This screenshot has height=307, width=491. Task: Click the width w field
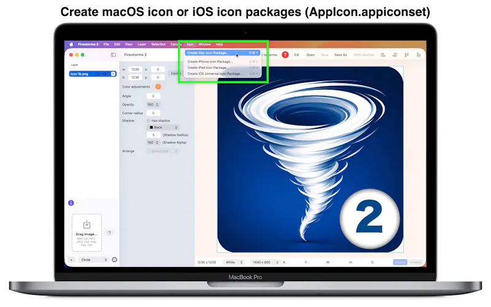(x=135, y=69)
